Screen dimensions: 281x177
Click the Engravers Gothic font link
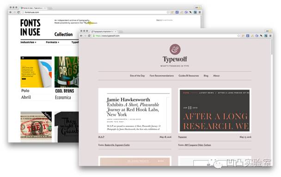click(x=122, y=145)
